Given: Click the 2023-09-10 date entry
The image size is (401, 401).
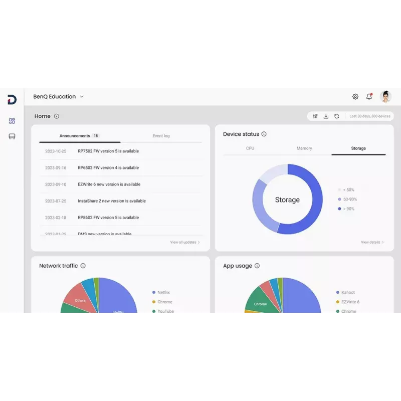Looking at the screenshot, I should click(x=56, y=184).
